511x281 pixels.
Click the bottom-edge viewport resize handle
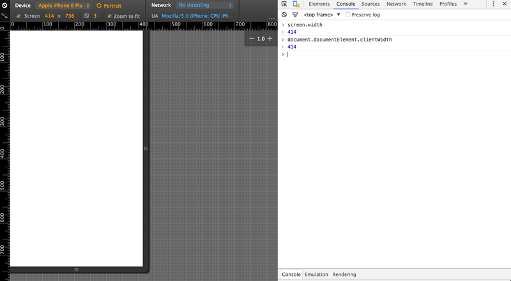76,270
